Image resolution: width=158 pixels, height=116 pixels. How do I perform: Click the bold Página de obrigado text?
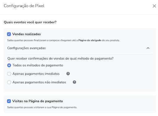coord(90,40)
